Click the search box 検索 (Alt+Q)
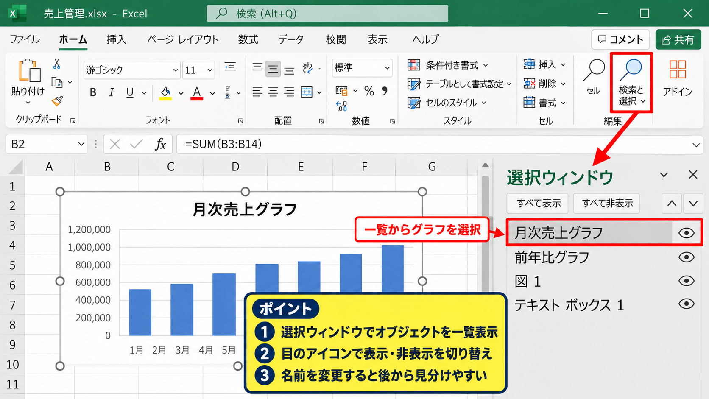This screenshot has height=399, width=709. 327,14
